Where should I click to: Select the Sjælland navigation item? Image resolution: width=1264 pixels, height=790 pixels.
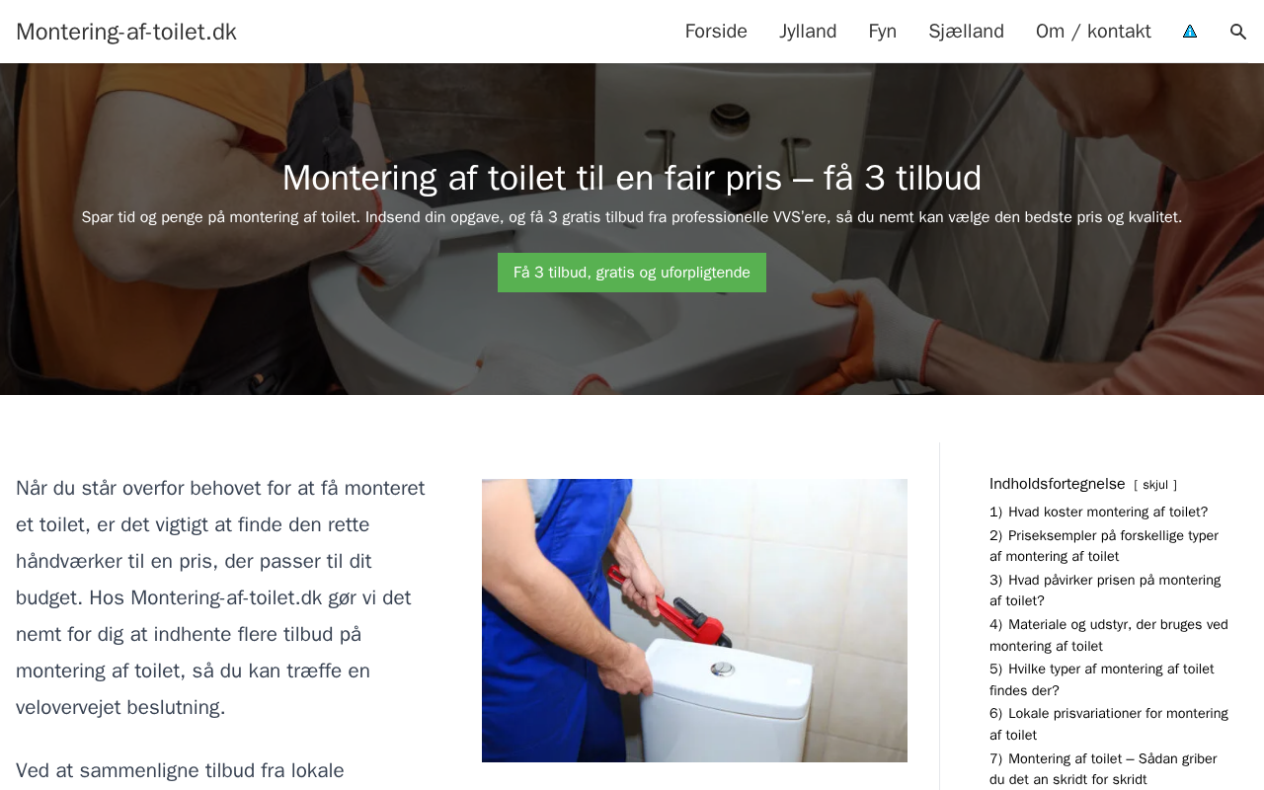point(966,32)
